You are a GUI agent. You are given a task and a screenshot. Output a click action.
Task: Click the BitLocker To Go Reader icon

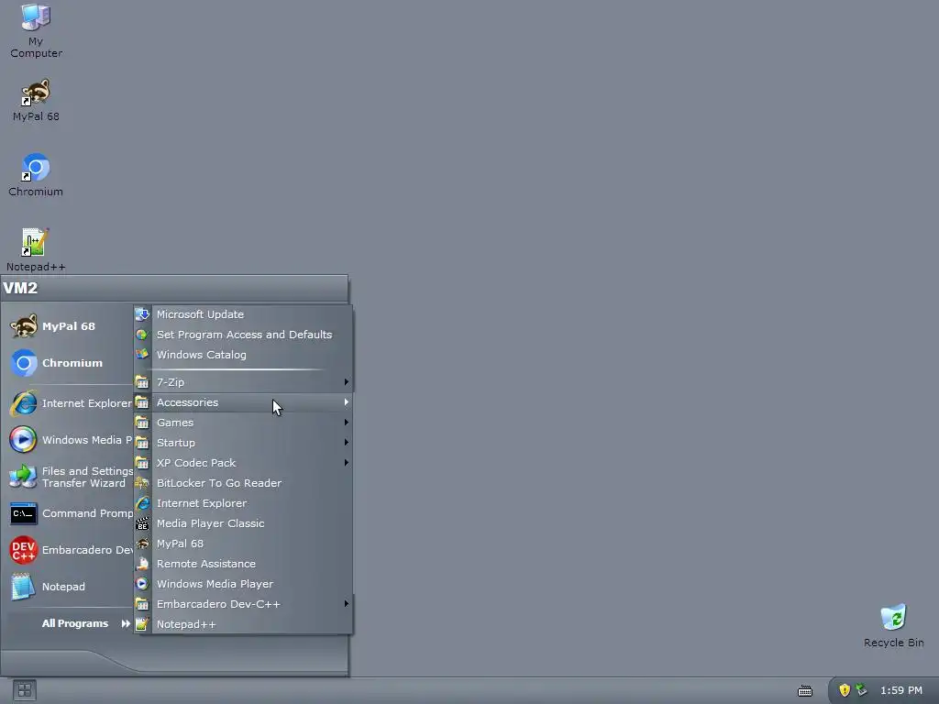(x=142, y=483)
